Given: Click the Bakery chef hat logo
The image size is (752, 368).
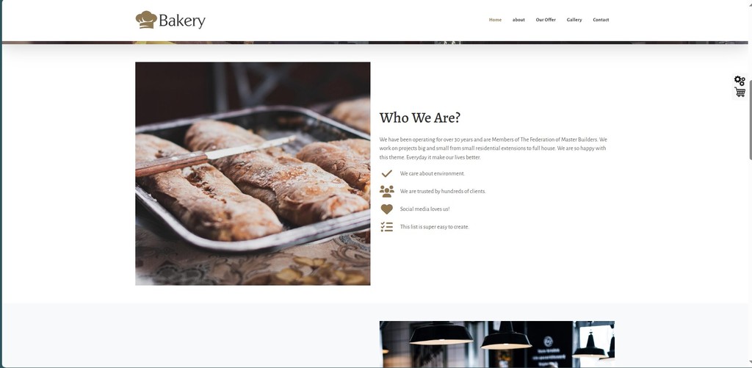Looking at the screenshot, I should (146, 20).
